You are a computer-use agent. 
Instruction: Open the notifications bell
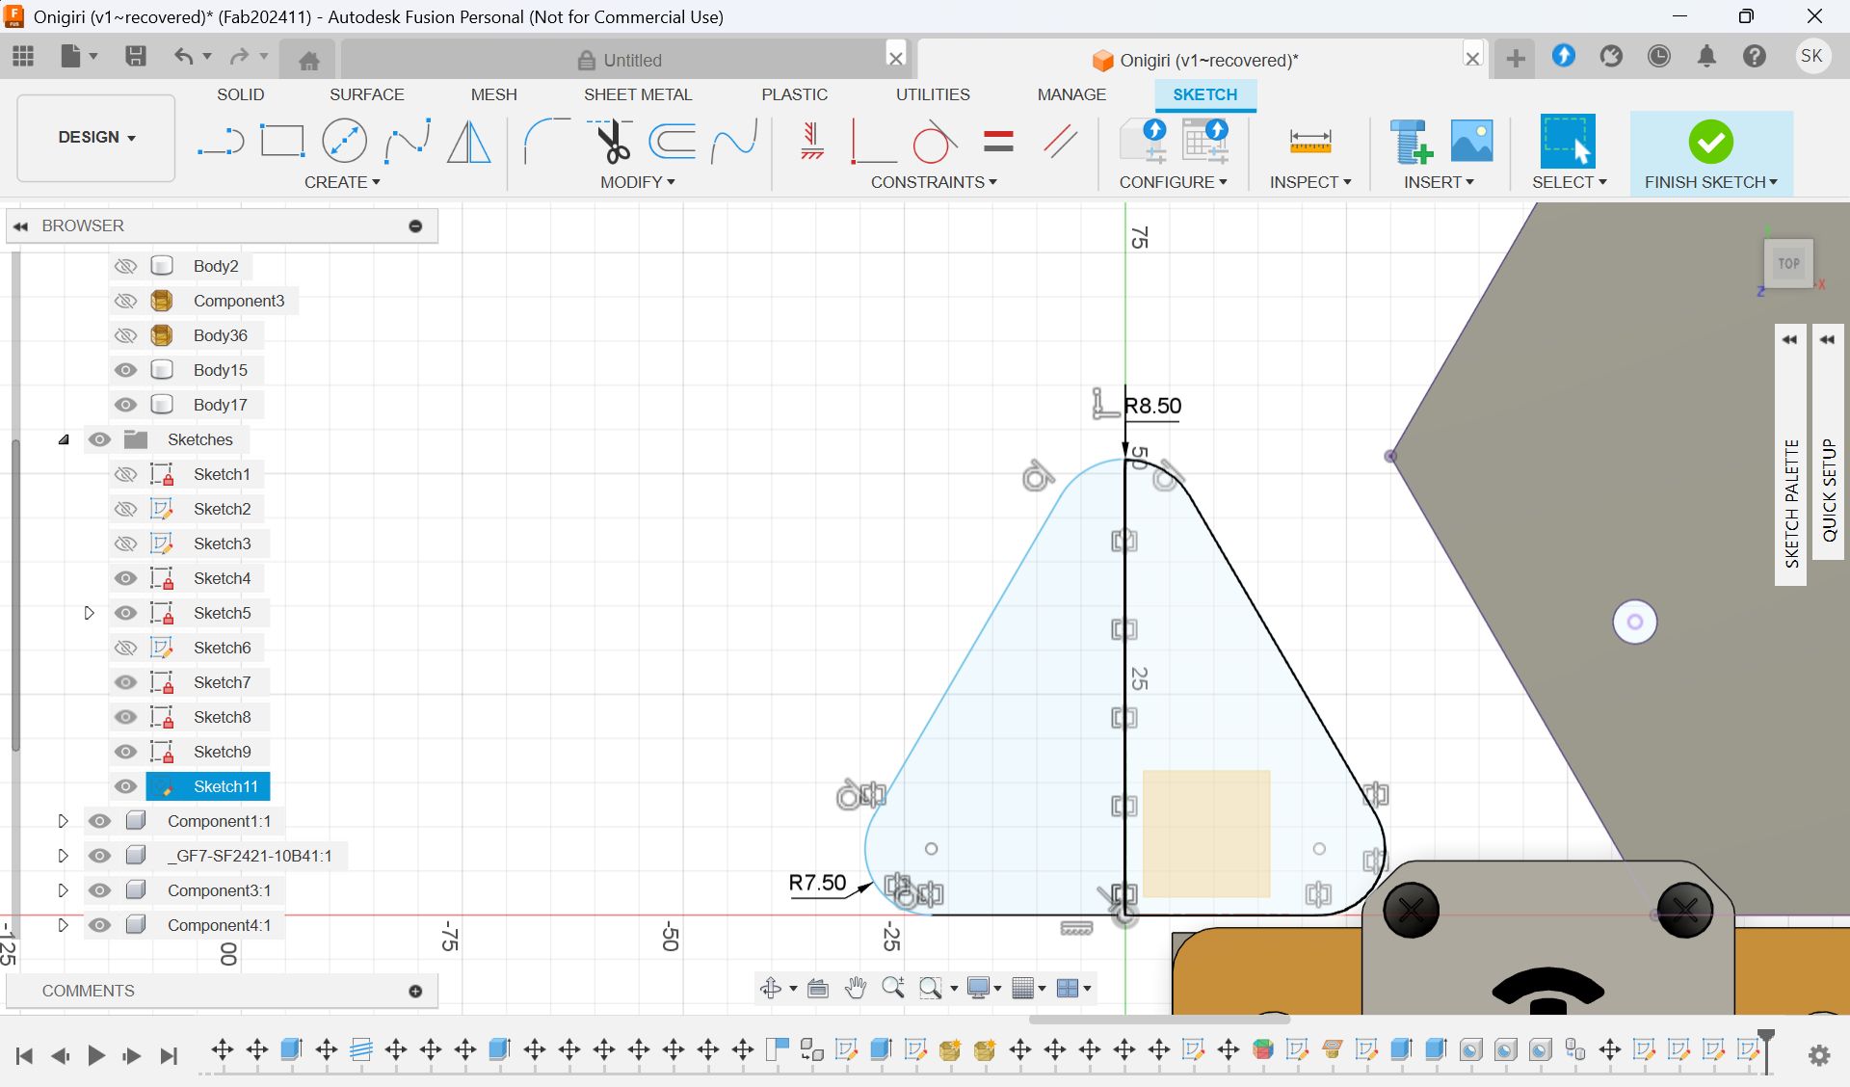(x=1706, y=57)
